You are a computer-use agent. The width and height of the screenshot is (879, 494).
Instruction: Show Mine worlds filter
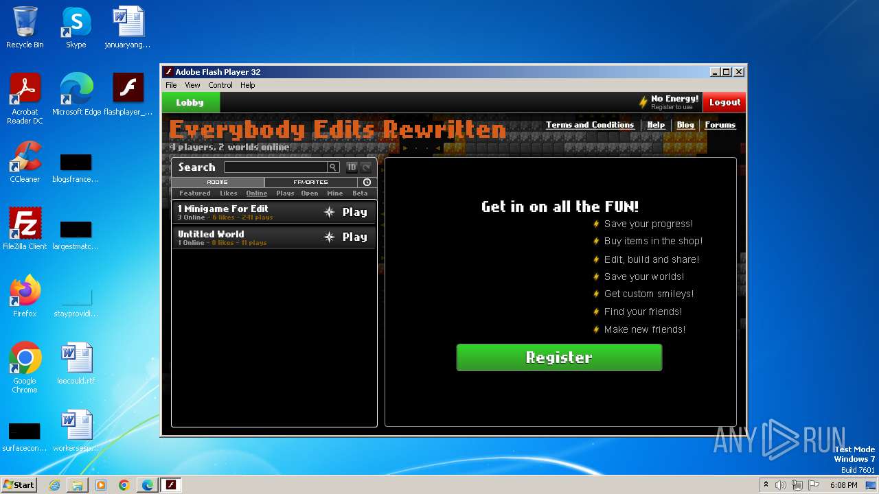[335, 193]
